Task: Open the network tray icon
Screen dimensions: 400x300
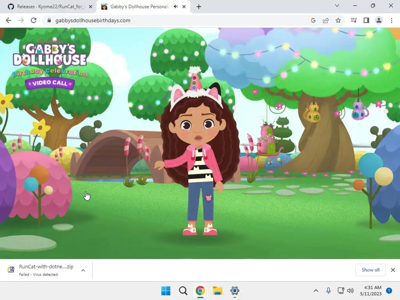Action: pos(341,291)
